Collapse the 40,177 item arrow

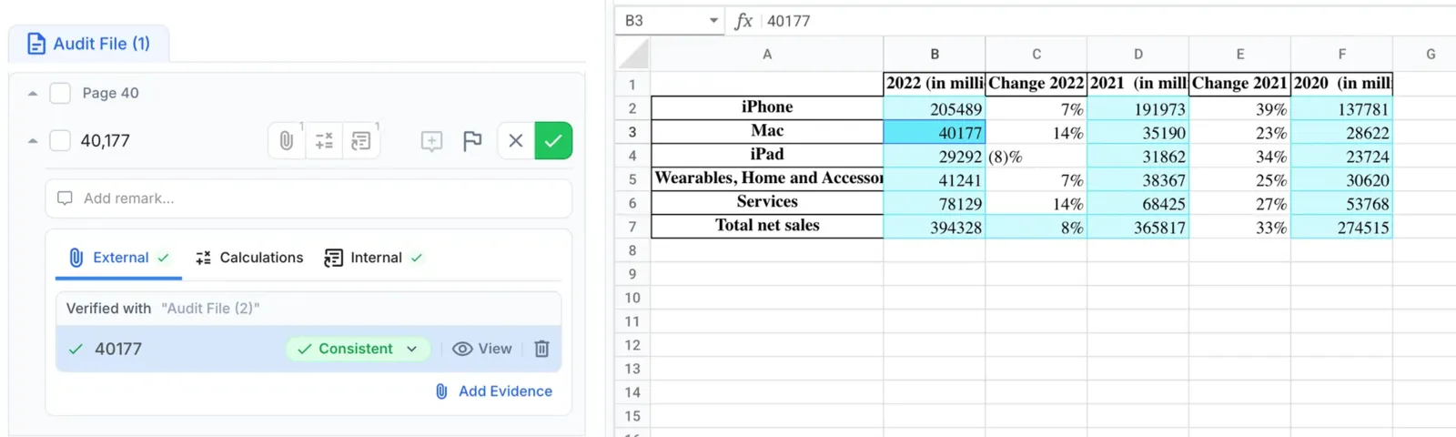(33, 141)
